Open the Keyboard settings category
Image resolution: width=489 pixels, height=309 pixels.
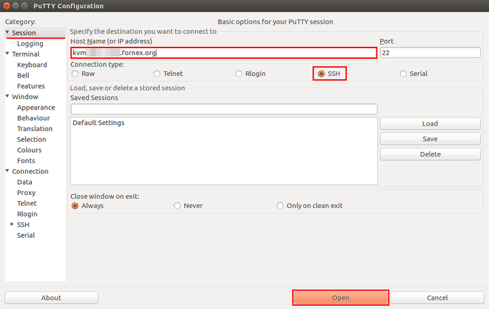tap(32, 65)
